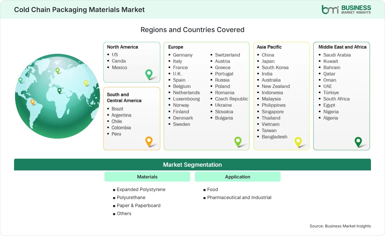The image size is (385, 236).
Task: Click the globe illustration
Action: (x=57, y=96)
